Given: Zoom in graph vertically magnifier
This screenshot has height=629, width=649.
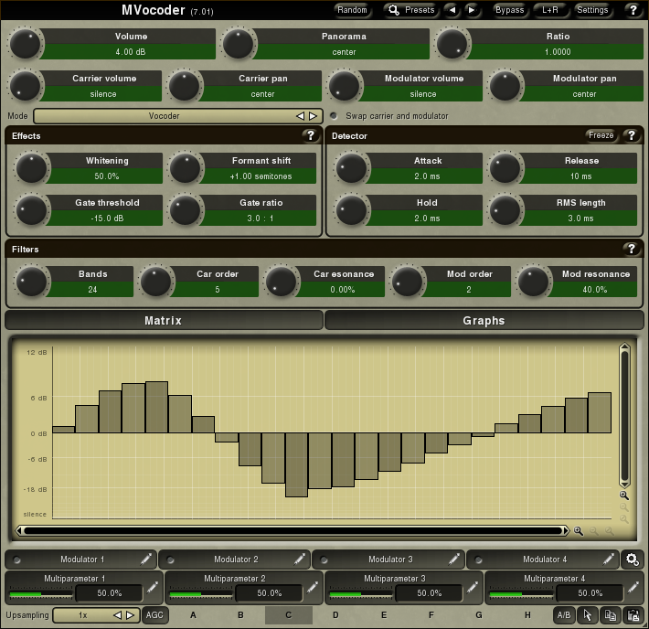Looking at the screenshot, I should click(x=624, y=496).
